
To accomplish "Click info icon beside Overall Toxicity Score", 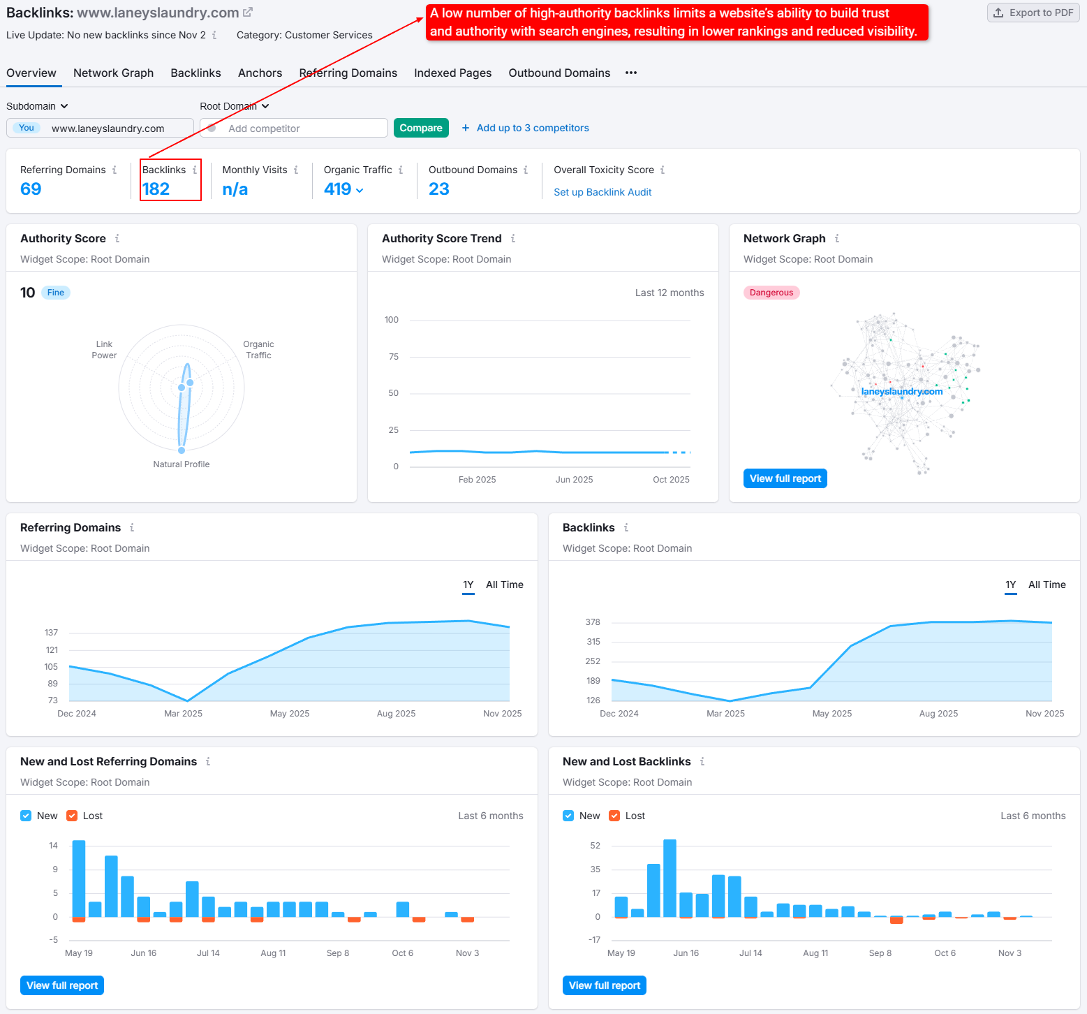I will click(x=663, y=170).
